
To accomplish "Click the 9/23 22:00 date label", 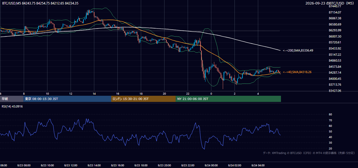I will (x=188, y=165).
